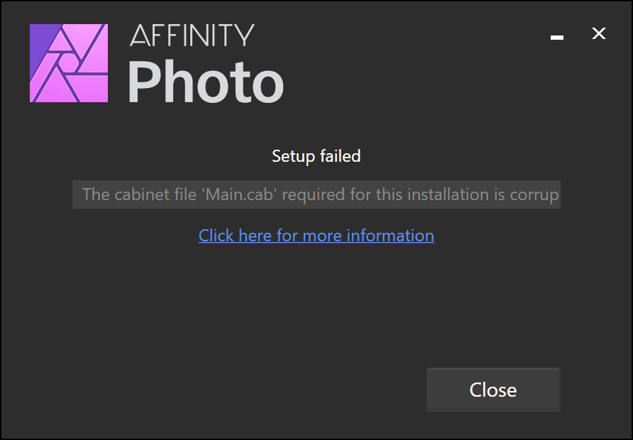633x440 pixels.
Task: Minimize the Affinity Photo setup window
Action: [556, 37]
